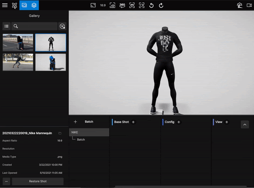Start a 360 turntable render
This screenshot has height=188, width=254.
(x=122, y=5)
